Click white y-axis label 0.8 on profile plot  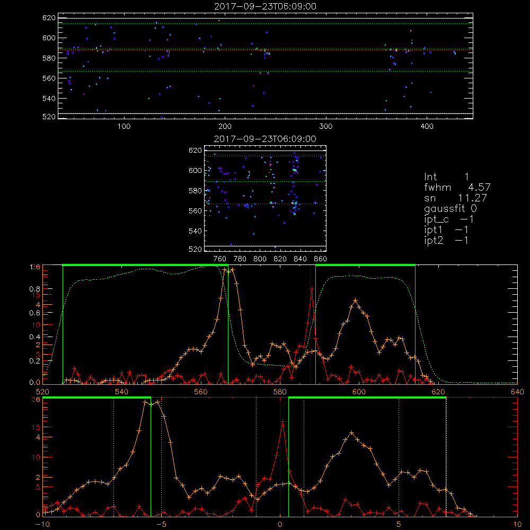[x=35, y=289]
